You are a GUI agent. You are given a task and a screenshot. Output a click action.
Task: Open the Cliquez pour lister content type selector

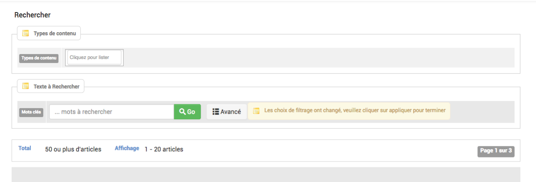(94, 57)
